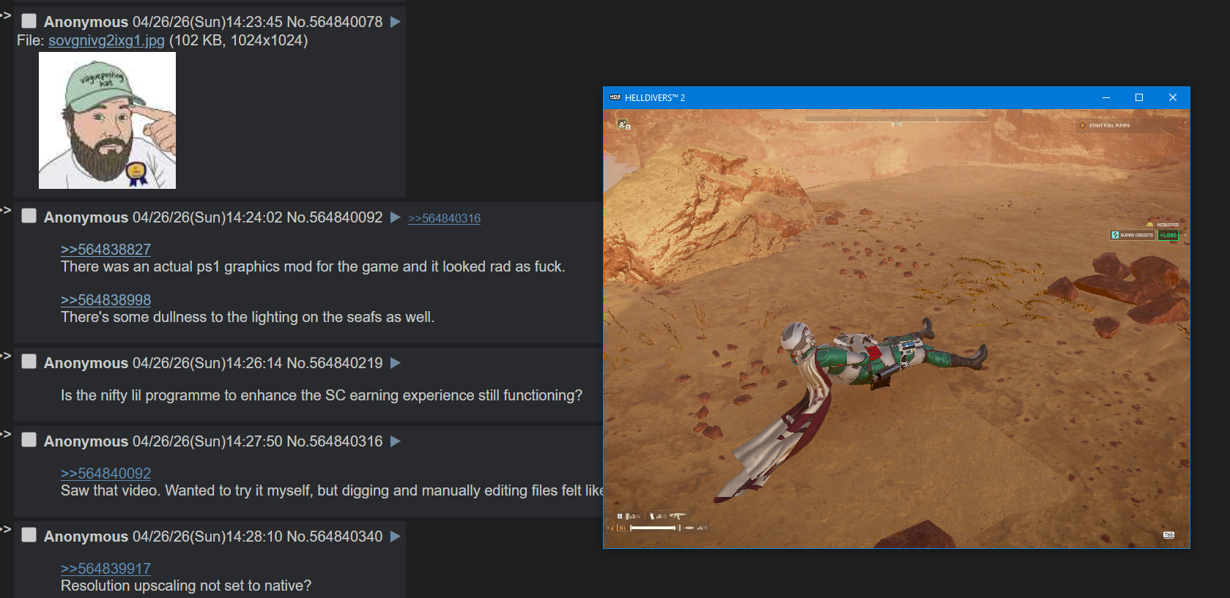Tick the checkbox on post No.564840092
Screen dimensions: 1230x598
pos(29,216)
